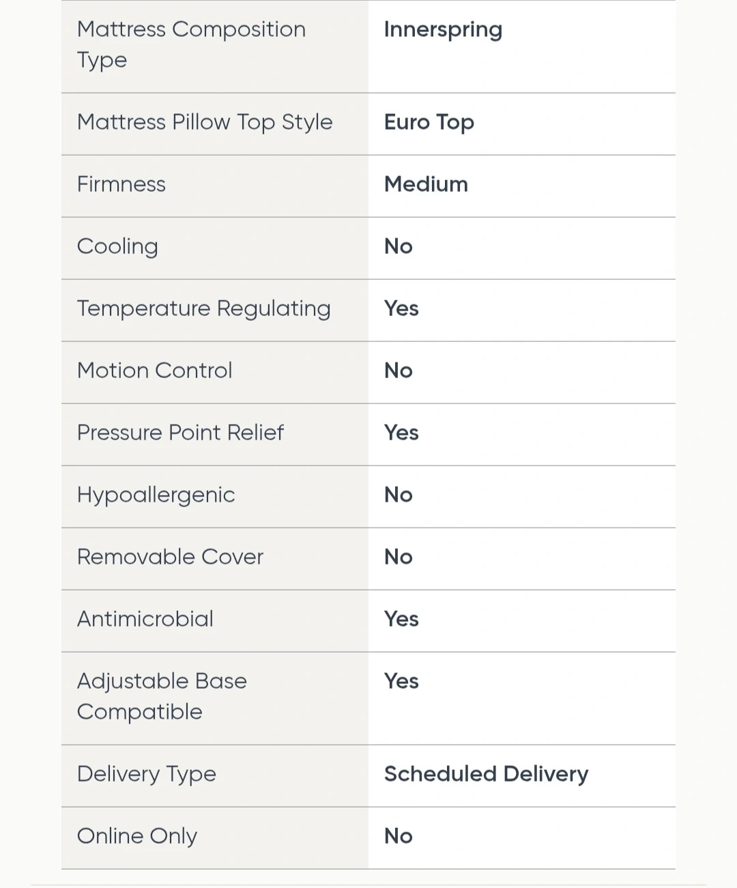The width and height of the screenshot is (737, 888).
Task: Click the Delivery Type label
Action: 147,774
